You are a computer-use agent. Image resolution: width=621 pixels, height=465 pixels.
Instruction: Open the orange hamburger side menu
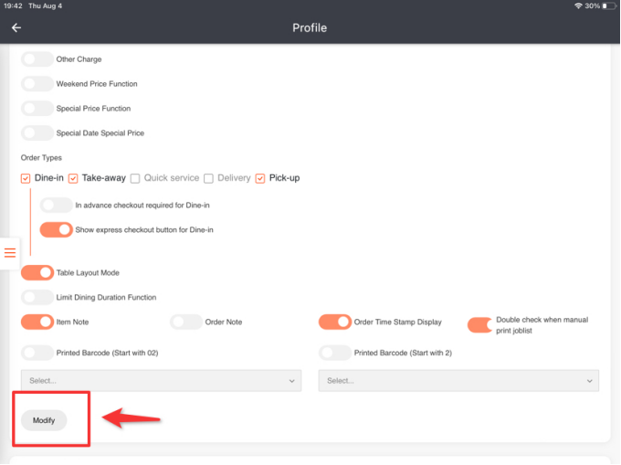coord(10,253)
